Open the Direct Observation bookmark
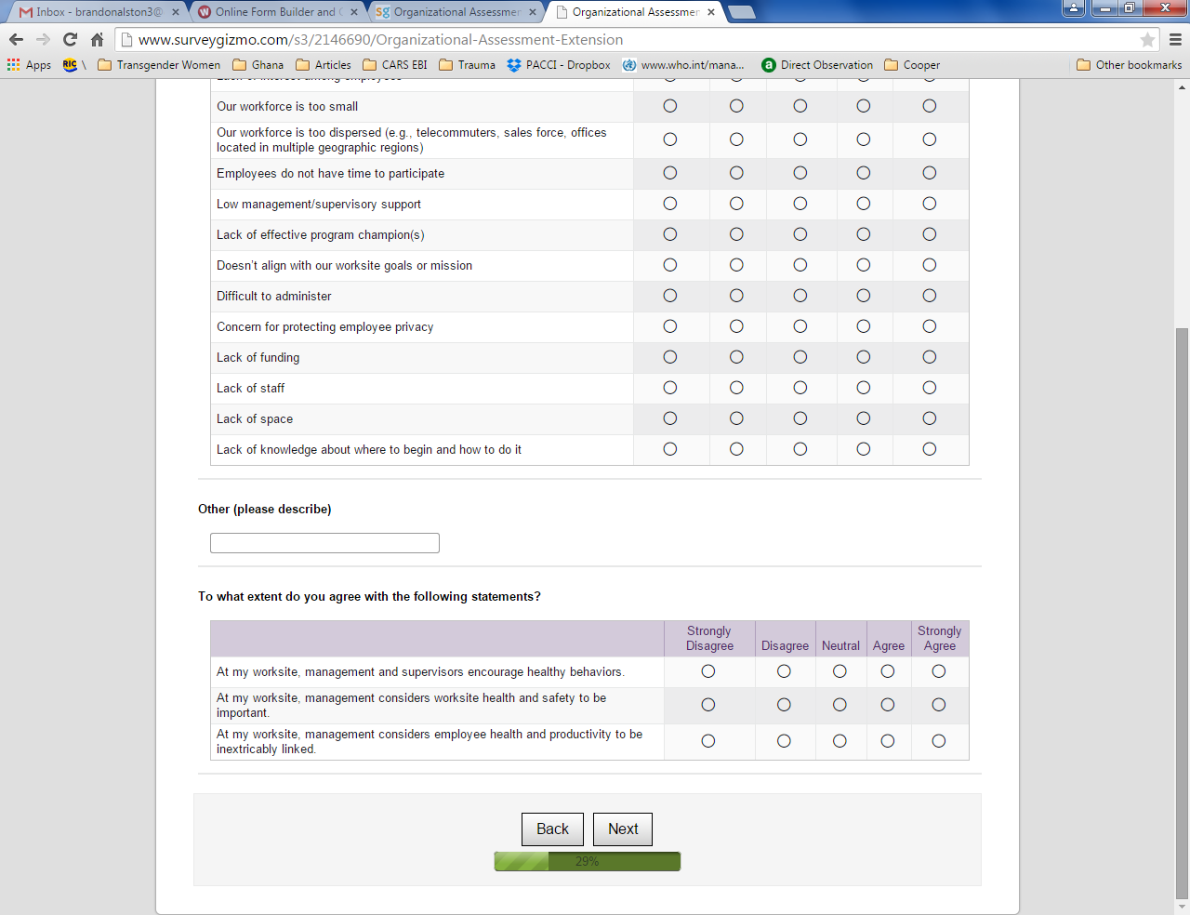Viewport: 1190px width, 915px height. click(x=817, y=65)
